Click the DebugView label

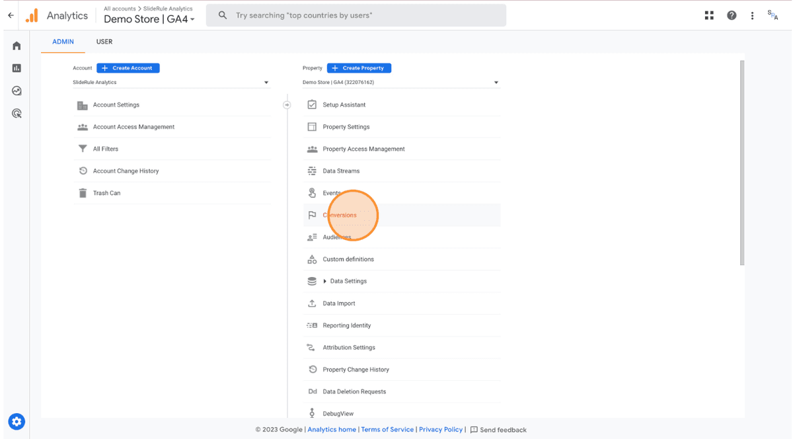338,414
